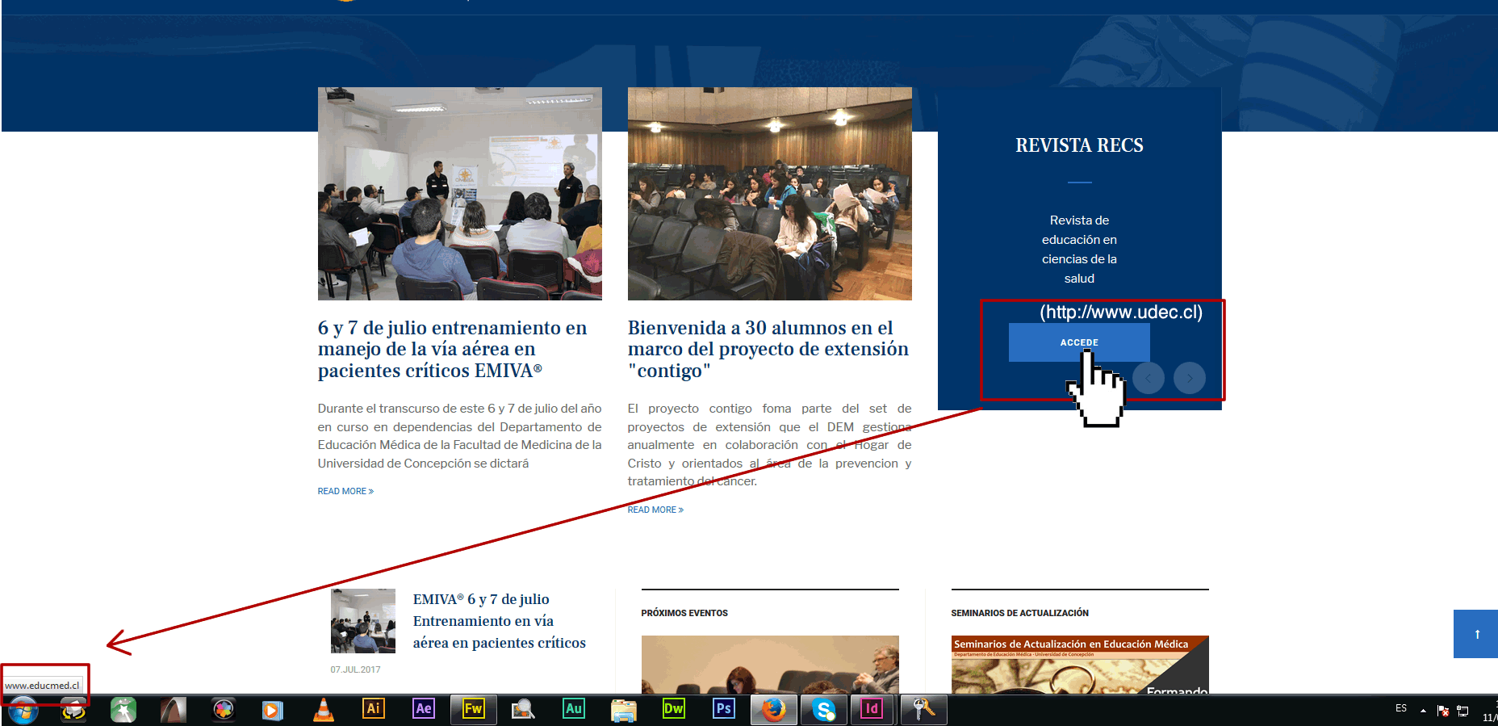This screenshot has height=726, width=1498.
Task: Click the ES language indicator
Action: click(1401, 708)
